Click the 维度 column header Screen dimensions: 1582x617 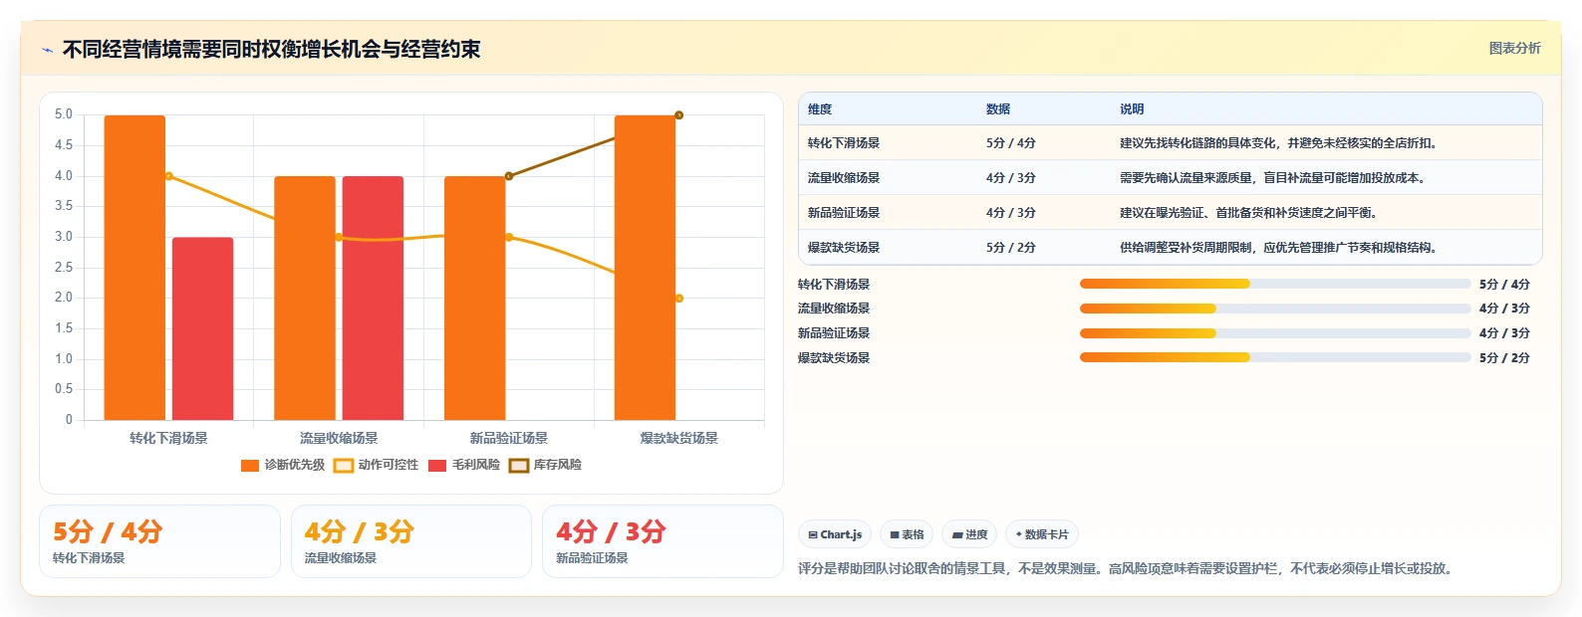tap(820, 109)
